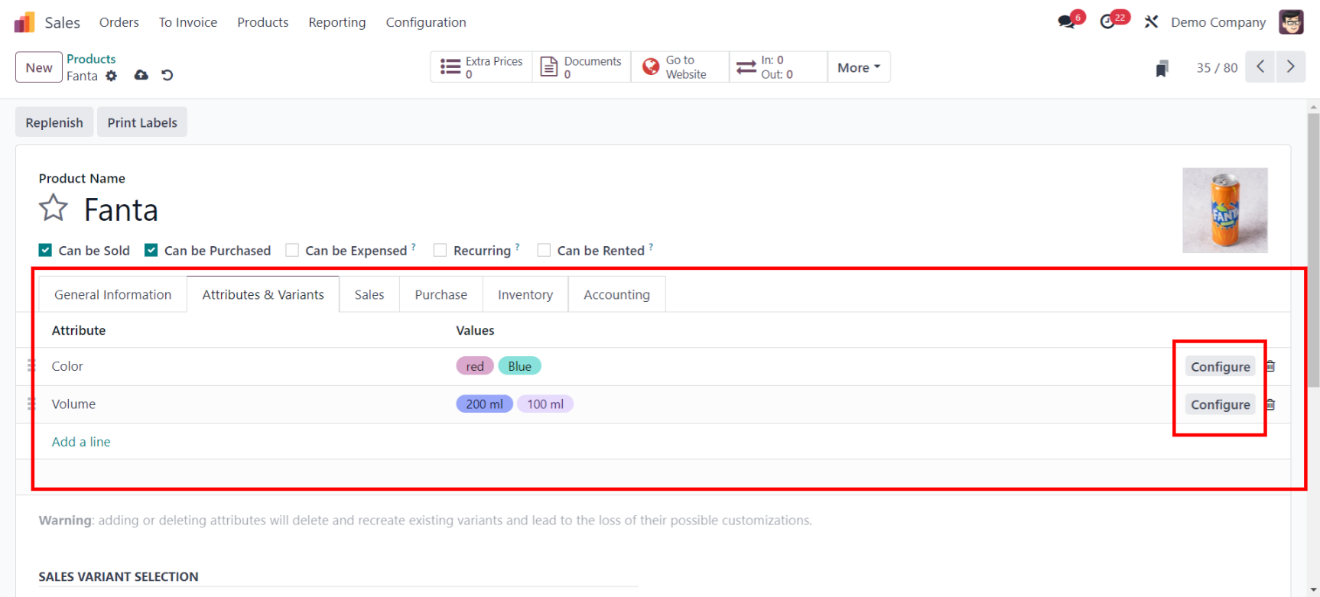This screenshot has width=1320, height=597.
Task: Click the Volume attribute cell
Action: pos(73,404)
